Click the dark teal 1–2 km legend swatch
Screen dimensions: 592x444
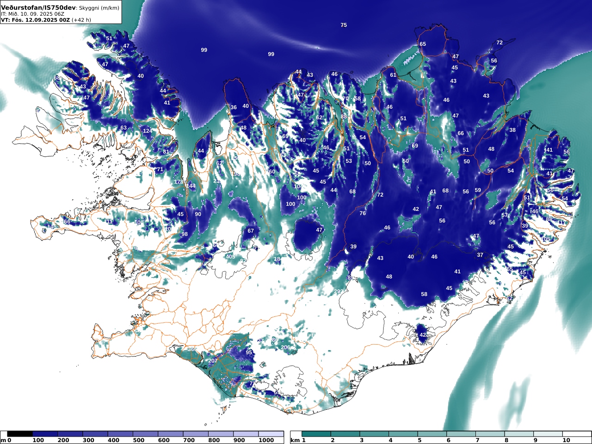point(316,434)
